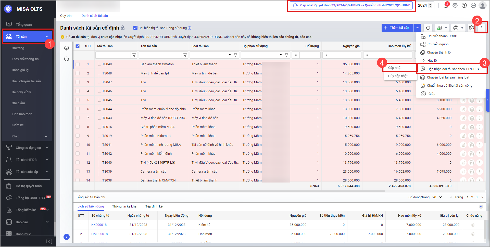Open the help question mark icon
The width and height of the screenshot is (490, 247).
[464, 5]
